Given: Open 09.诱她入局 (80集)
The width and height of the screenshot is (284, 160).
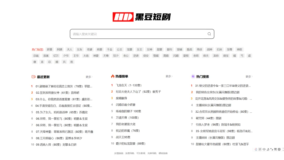Looking at the screenshot, I should click(x=56, y=144).
